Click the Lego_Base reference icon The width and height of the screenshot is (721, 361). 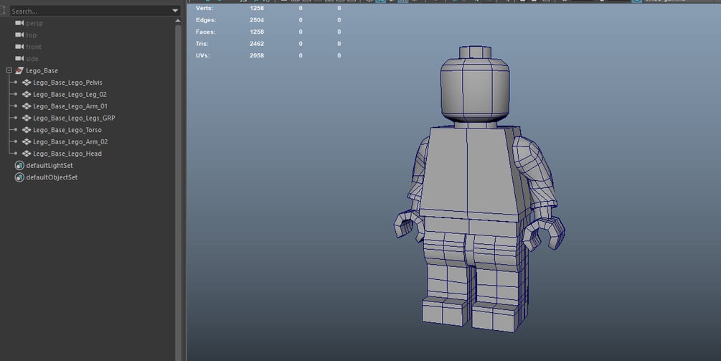(x=19, y=70)
